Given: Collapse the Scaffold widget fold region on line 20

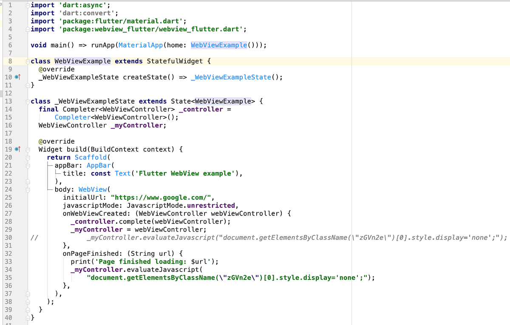Looking at the screenshot, I should [x=27, y=157].
